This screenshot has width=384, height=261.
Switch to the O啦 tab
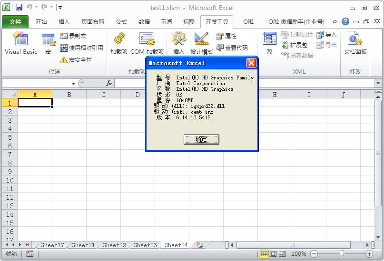pyautogui.click(x=248, y=22)
